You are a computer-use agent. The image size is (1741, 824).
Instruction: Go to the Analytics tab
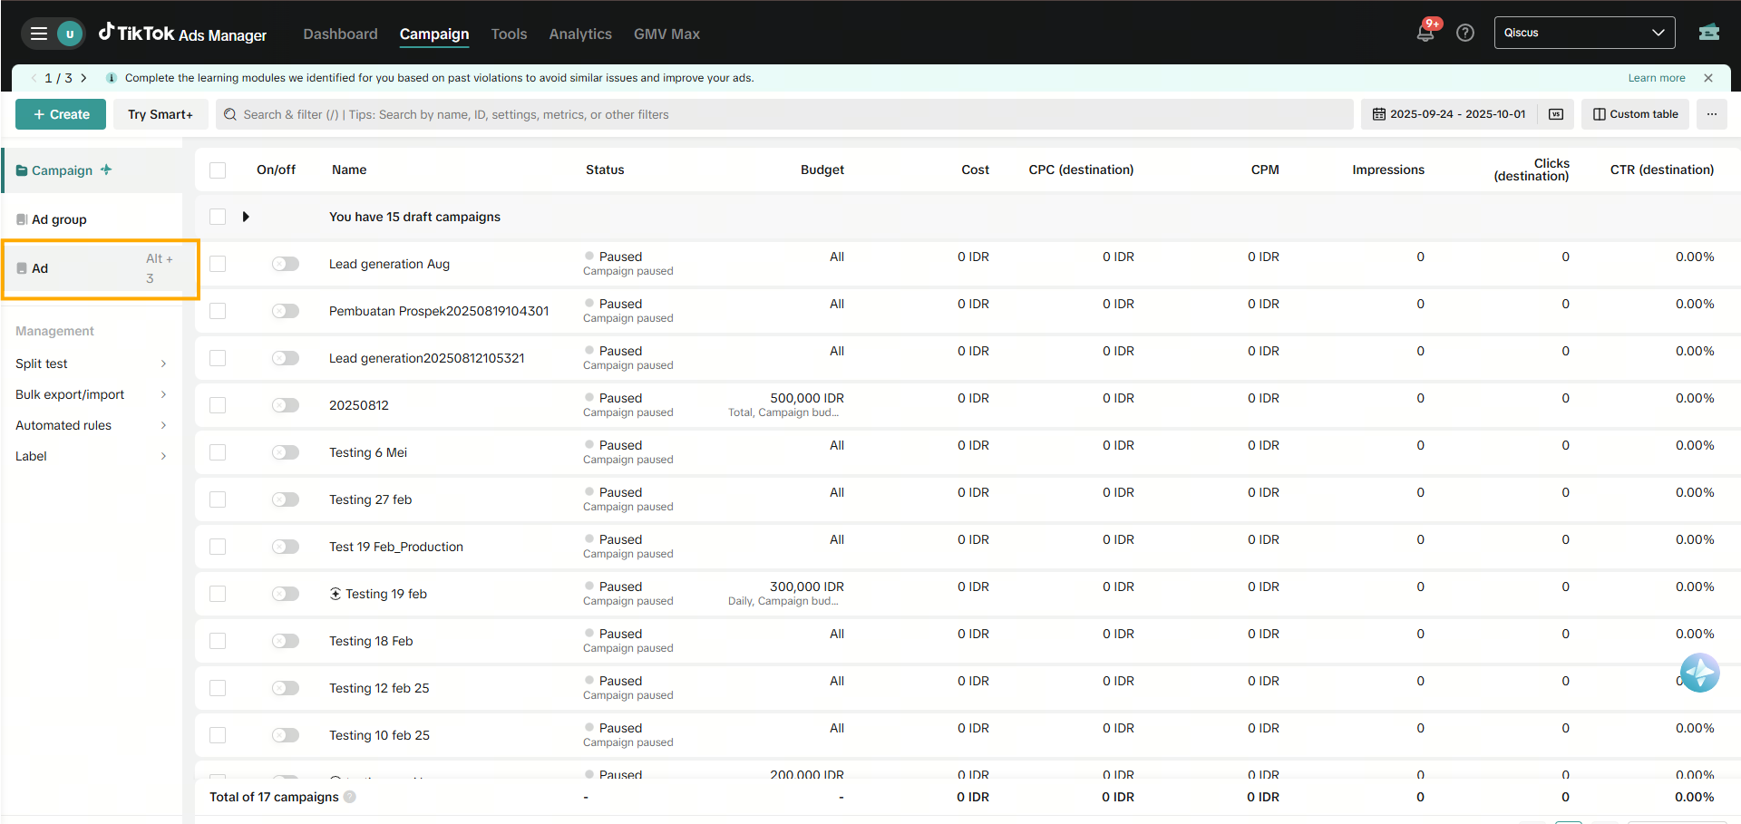click(579, 34)
